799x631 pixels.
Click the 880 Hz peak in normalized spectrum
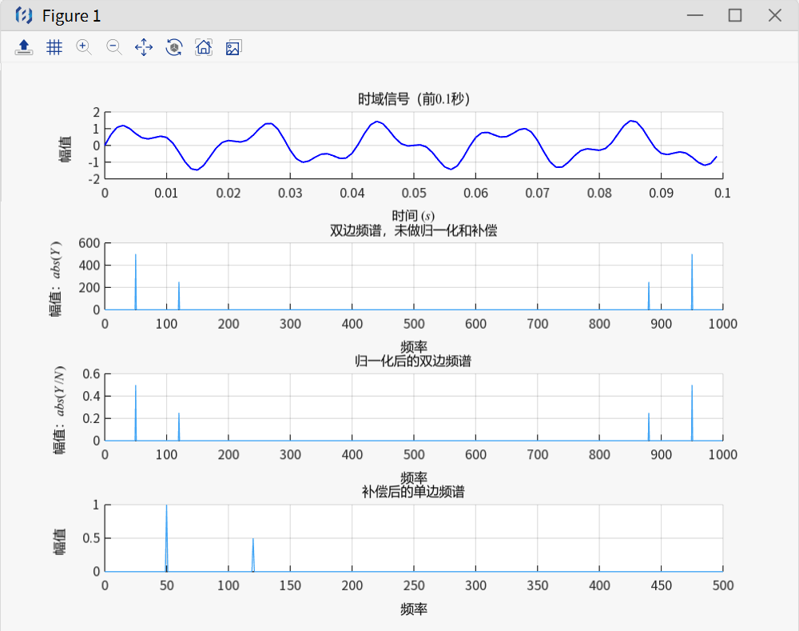pos(649,426)
